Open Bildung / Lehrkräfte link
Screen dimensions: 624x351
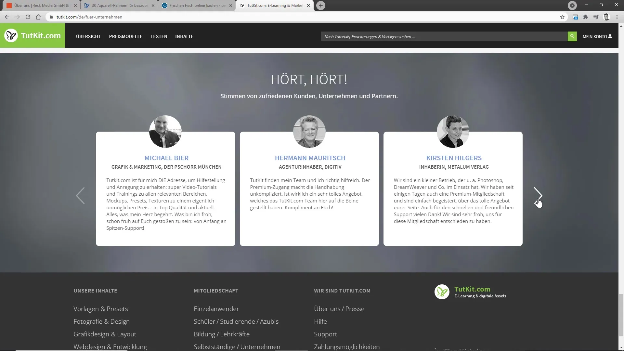coord(222,334)
